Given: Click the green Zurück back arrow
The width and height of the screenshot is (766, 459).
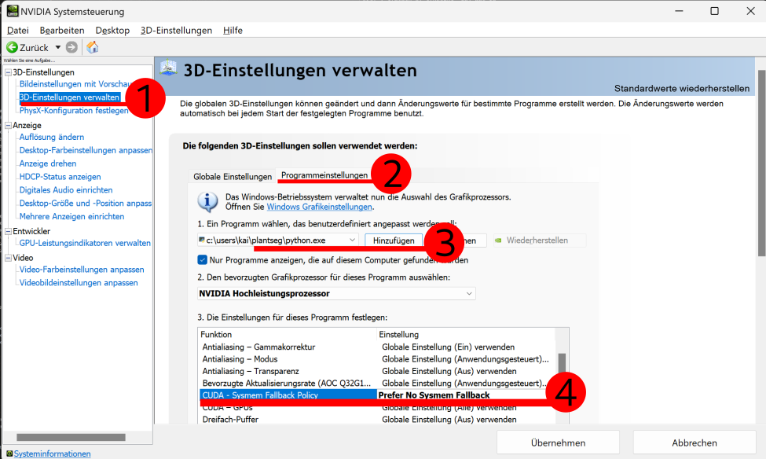Looking at the screenshot, I should 12,47.
